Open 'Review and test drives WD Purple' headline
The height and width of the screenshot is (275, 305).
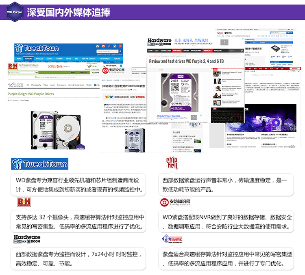pyautogui.click(x=186, y=61)
